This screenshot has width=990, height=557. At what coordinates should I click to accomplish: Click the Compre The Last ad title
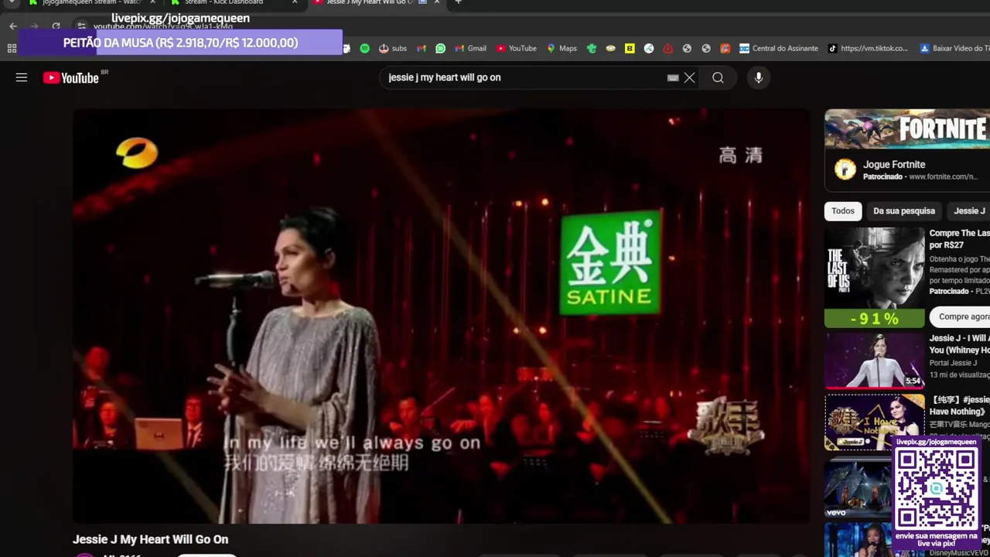[959, 239]
